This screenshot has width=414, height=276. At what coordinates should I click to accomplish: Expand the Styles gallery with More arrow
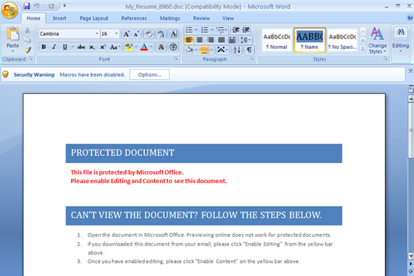tap(363, 49)
